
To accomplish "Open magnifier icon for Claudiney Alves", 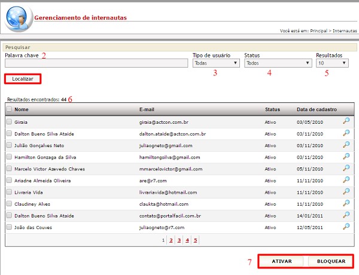I will [346, 203].
